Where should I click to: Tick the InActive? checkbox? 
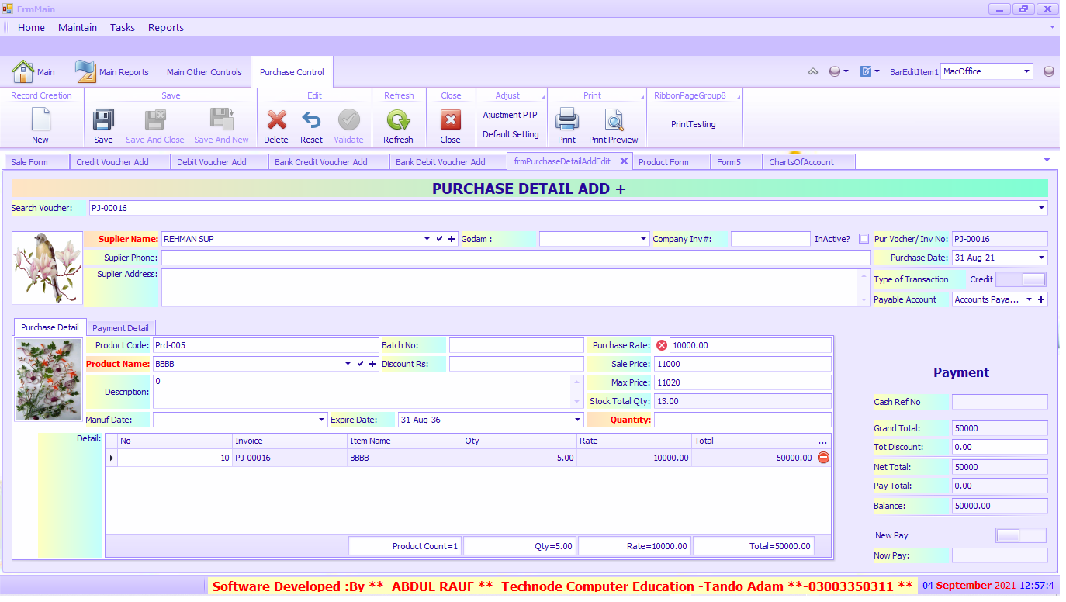pos(864,239)
